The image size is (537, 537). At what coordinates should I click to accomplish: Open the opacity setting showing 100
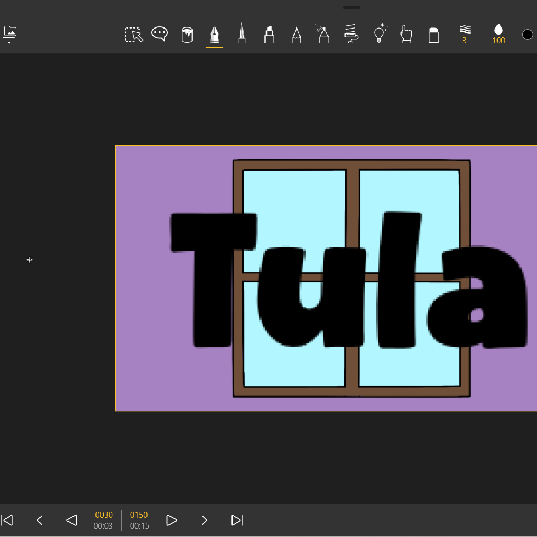(499, 35)
